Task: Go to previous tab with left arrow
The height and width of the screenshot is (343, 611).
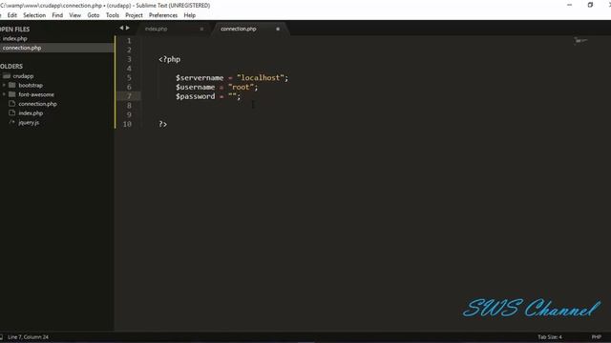Action: pos(121,28)
